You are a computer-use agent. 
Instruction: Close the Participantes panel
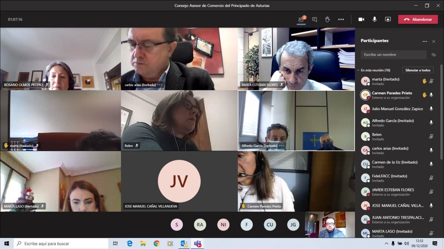tap(434, 41)
